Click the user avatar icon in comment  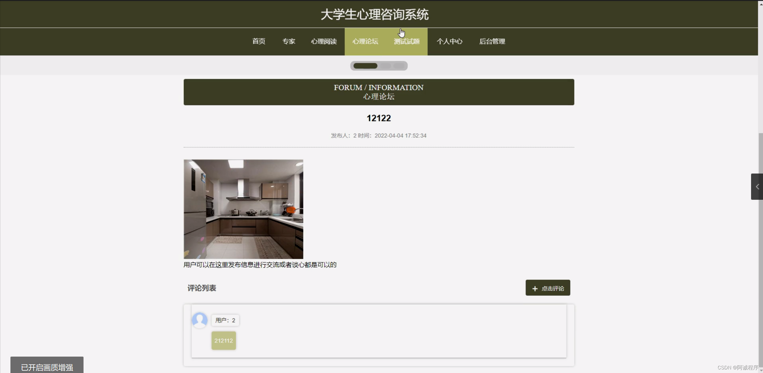[x=200, y=320]
